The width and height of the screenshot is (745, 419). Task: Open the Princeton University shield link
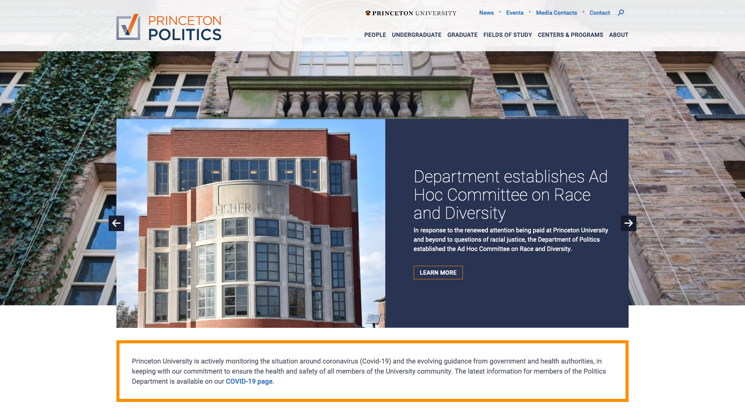click(411, 13)
